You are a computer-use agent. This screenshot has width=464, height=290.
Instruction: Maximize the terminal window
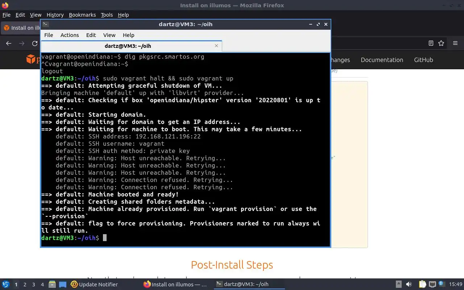coord(318,24)
